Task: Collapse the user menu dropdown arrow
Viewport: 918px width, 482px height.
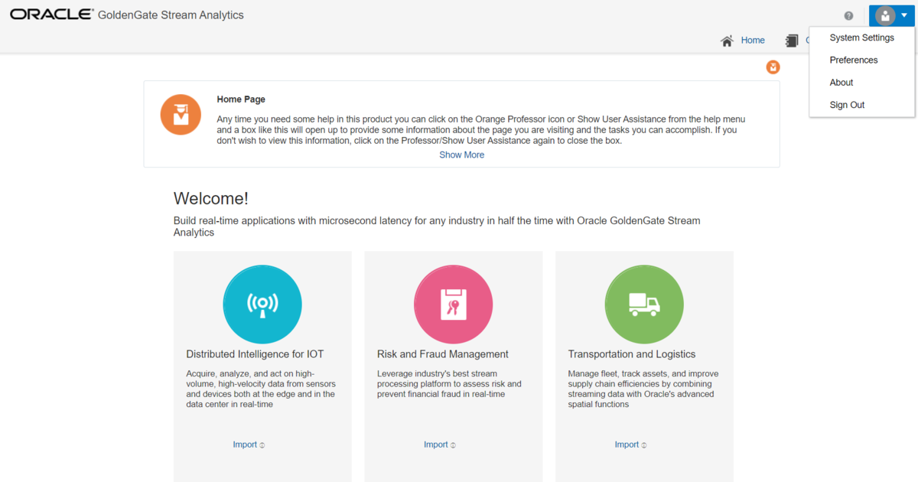Action: pos(904,16)
